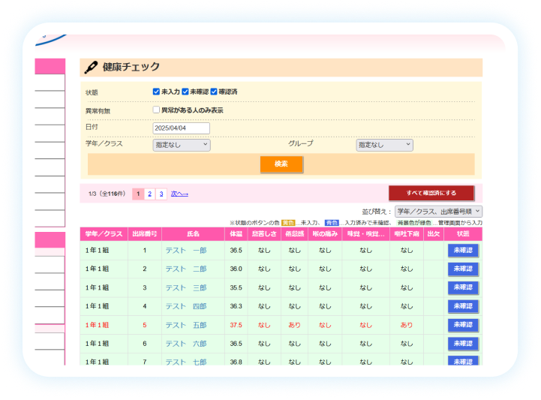Go to pagination page 2
541x400 pixels.
pyautogui.click(x=150, y=194)
